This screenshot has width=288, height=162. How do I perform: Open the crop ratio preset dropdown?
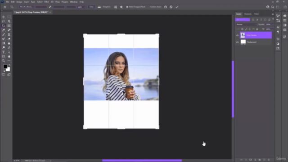pos(27,7)
